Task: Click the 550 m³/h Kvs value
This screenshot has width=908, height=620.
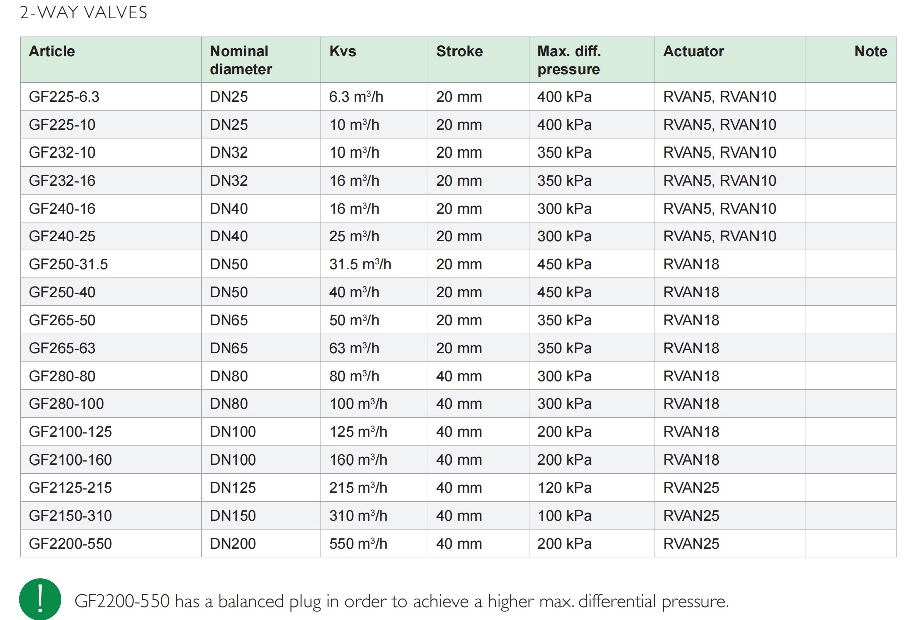Action: (358, 544)
